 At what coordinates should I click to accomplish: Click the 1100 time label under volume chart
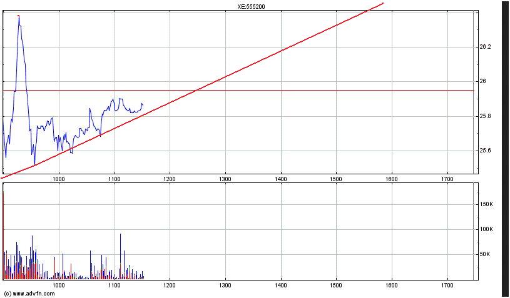tap(114, 285)
